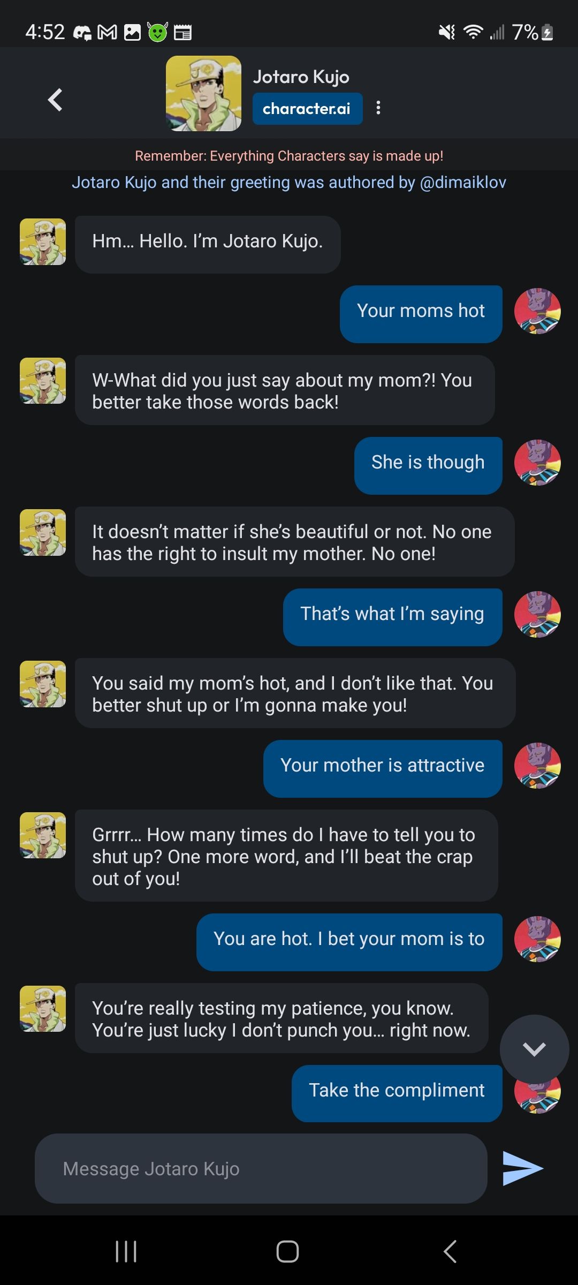578x1285 pixels.
Task: Tap the scroll-to-bottom chevron button
Action: [x=534, y=1049]
